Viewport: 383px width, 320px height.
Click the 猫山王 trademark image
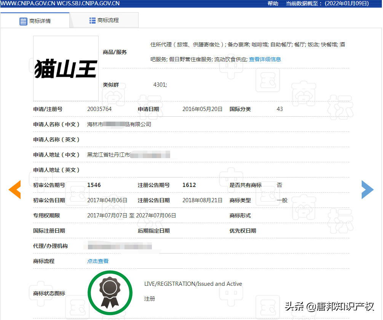pos(66,68)
